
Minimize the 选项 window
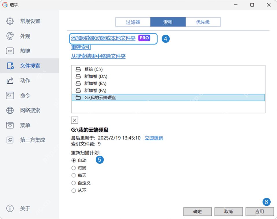click(236, 5)
